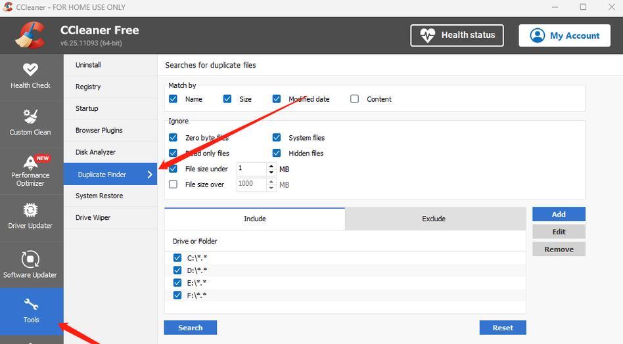Screen dimensions: 623x344
Task: Open the Drive Wiper tool
Action: tap(110, 218)
